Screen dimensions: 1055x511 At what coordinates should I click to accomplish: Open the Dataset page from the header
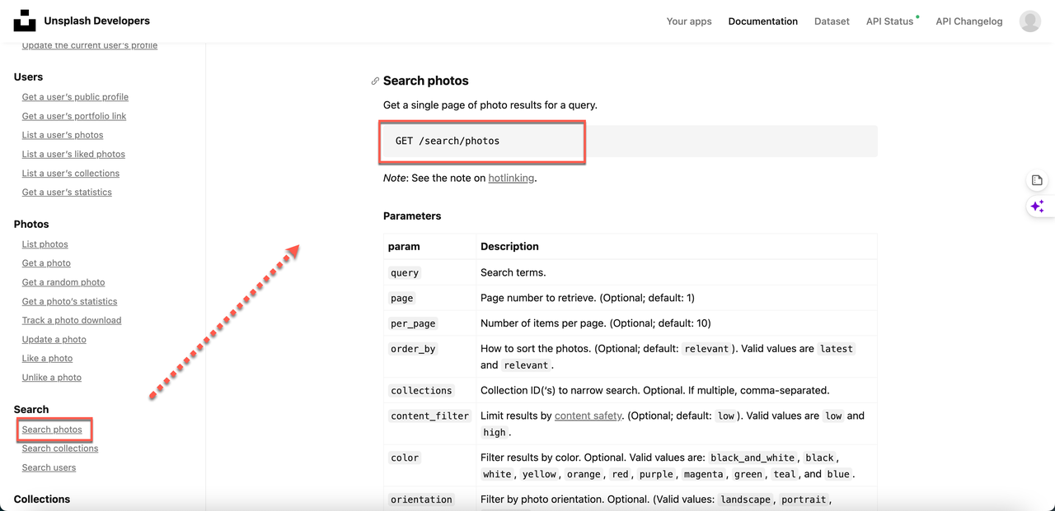pyautogui.click(x=832, y=21)
